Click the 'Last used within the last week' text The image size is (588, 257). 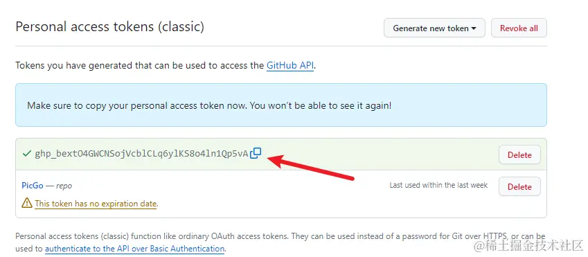tap(438, 185)
